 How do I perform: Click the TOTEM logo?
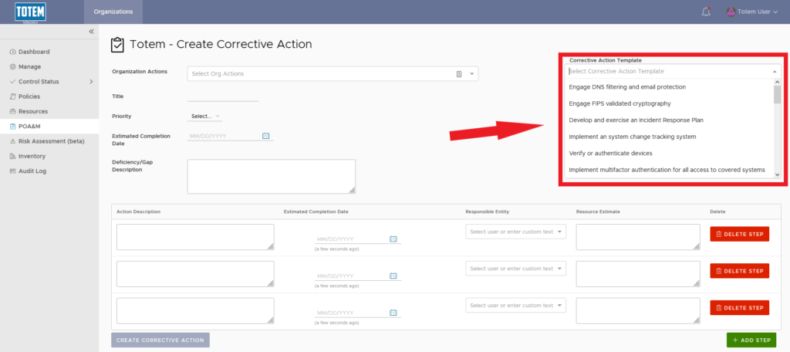30,12
